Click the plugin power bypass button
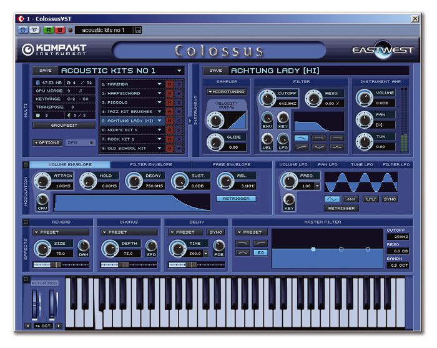 [23, 30]
